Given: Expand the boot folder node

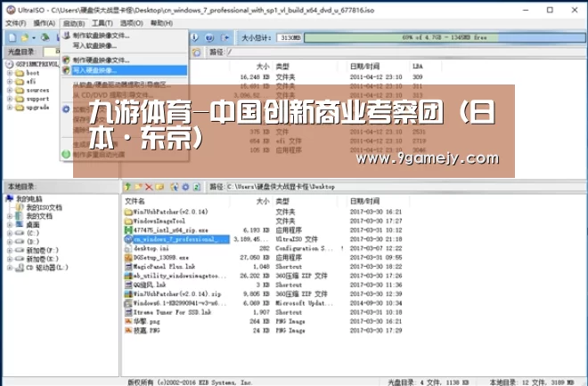Looking at the screenshot, I should click(x=10, y=73).
